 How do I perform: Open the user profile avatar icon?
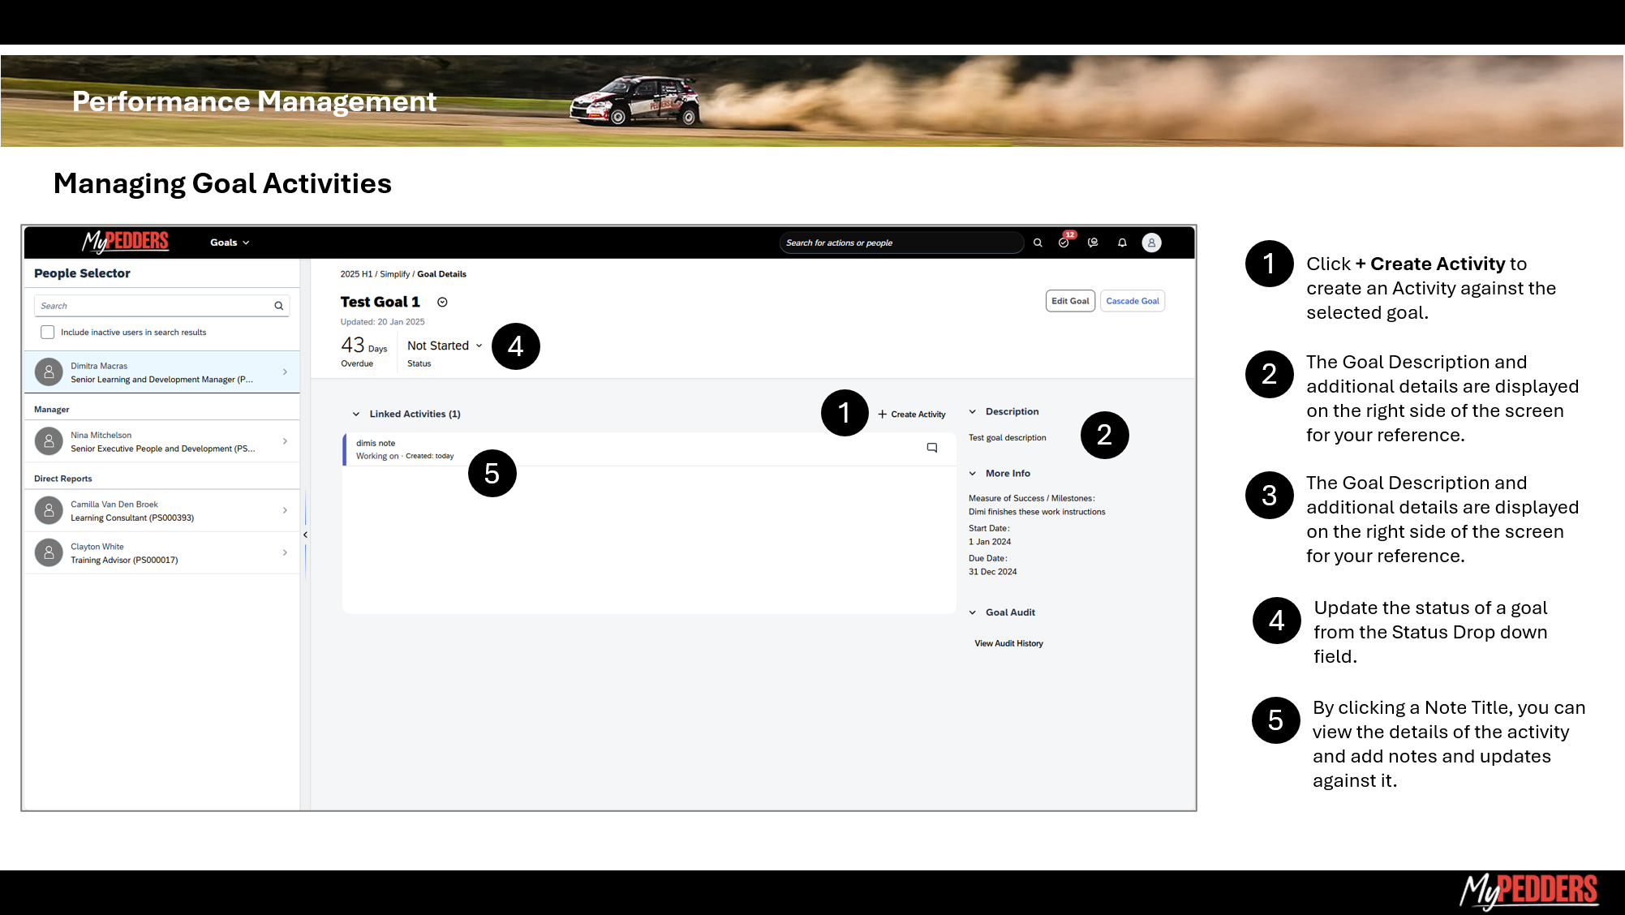click(1151, 243)
